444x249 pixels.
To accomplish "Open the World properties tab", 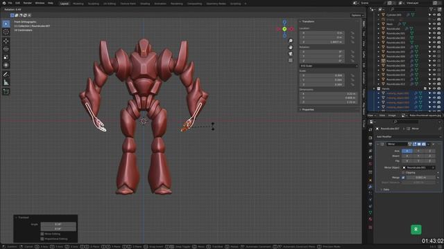I will point(370,164).
